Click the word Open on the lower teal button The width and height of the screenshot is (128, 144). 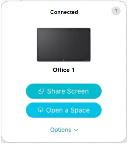(54, 111)
